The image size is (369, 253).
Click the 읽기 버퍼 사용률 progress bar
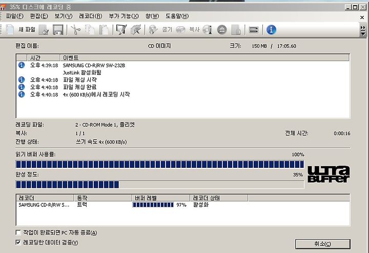pyautogui.click(x=160, y=164)
